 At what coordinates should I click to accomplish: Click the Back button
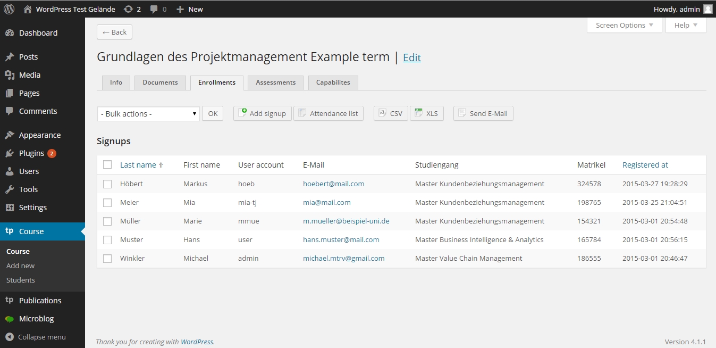tap(114, 32)
